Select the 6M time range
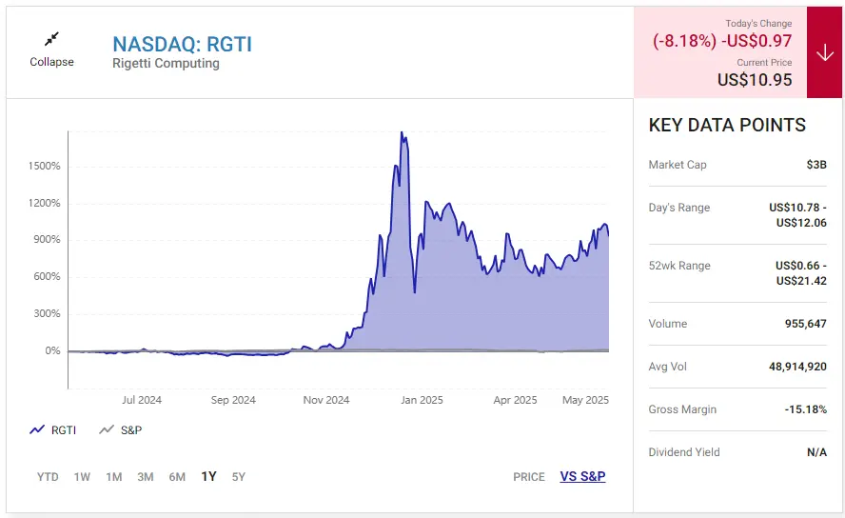Image resolution: width=845 pixels, height=518 pixels. pos(177,477)
